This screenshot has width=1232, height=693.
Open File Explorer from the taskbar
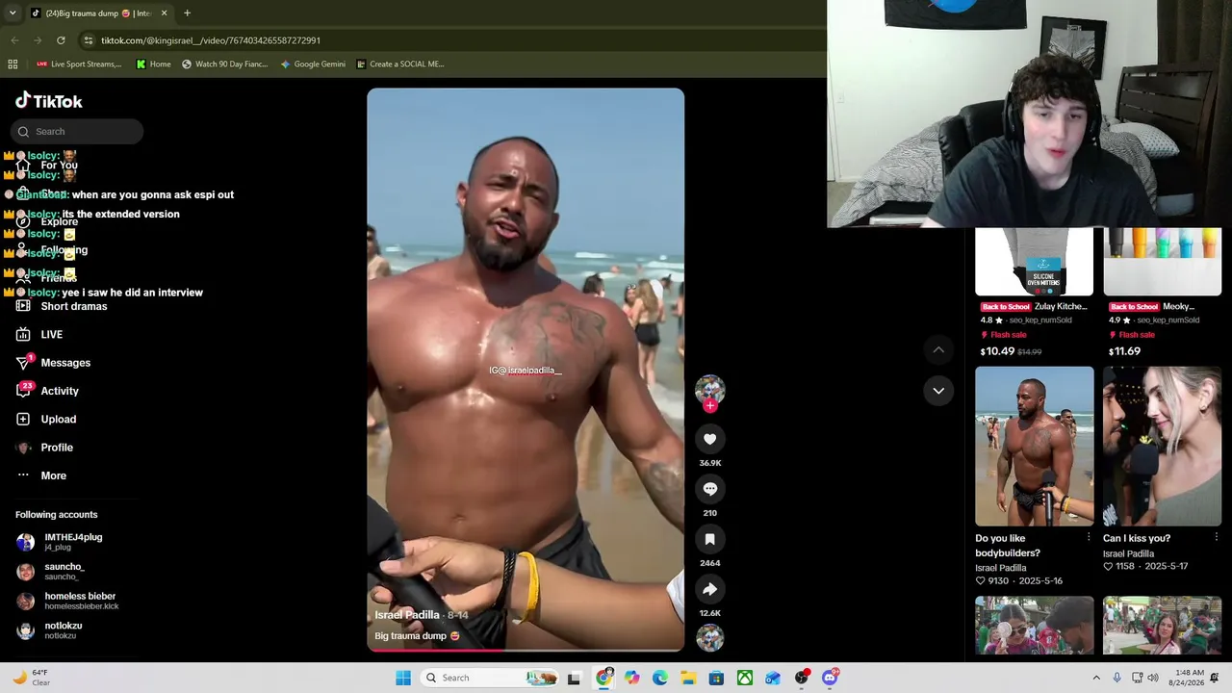pyautogui.click(x=688, y=678)
